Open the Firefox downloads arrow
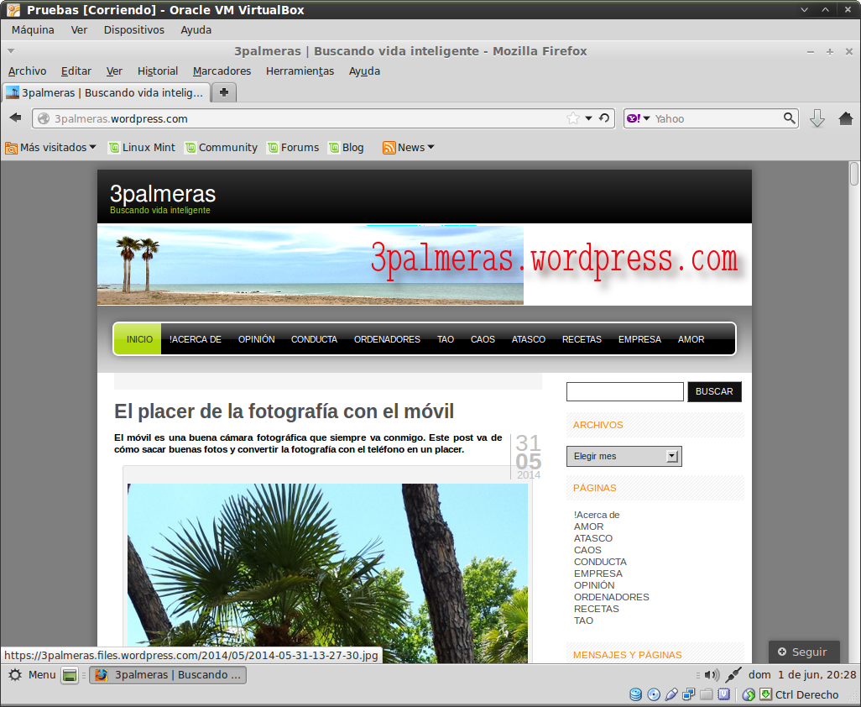Screen dimensions: 861x707 (817, 118)
